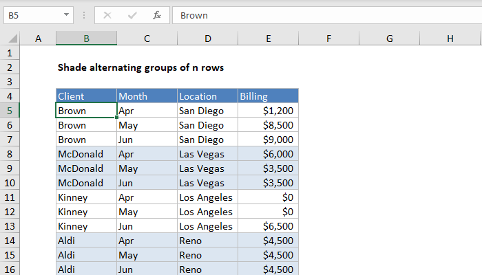Image resolution: width=482 pixels, height=275 pixels.
Task: Expand the Name Box dropdown arrow
Action: point(66,15)
